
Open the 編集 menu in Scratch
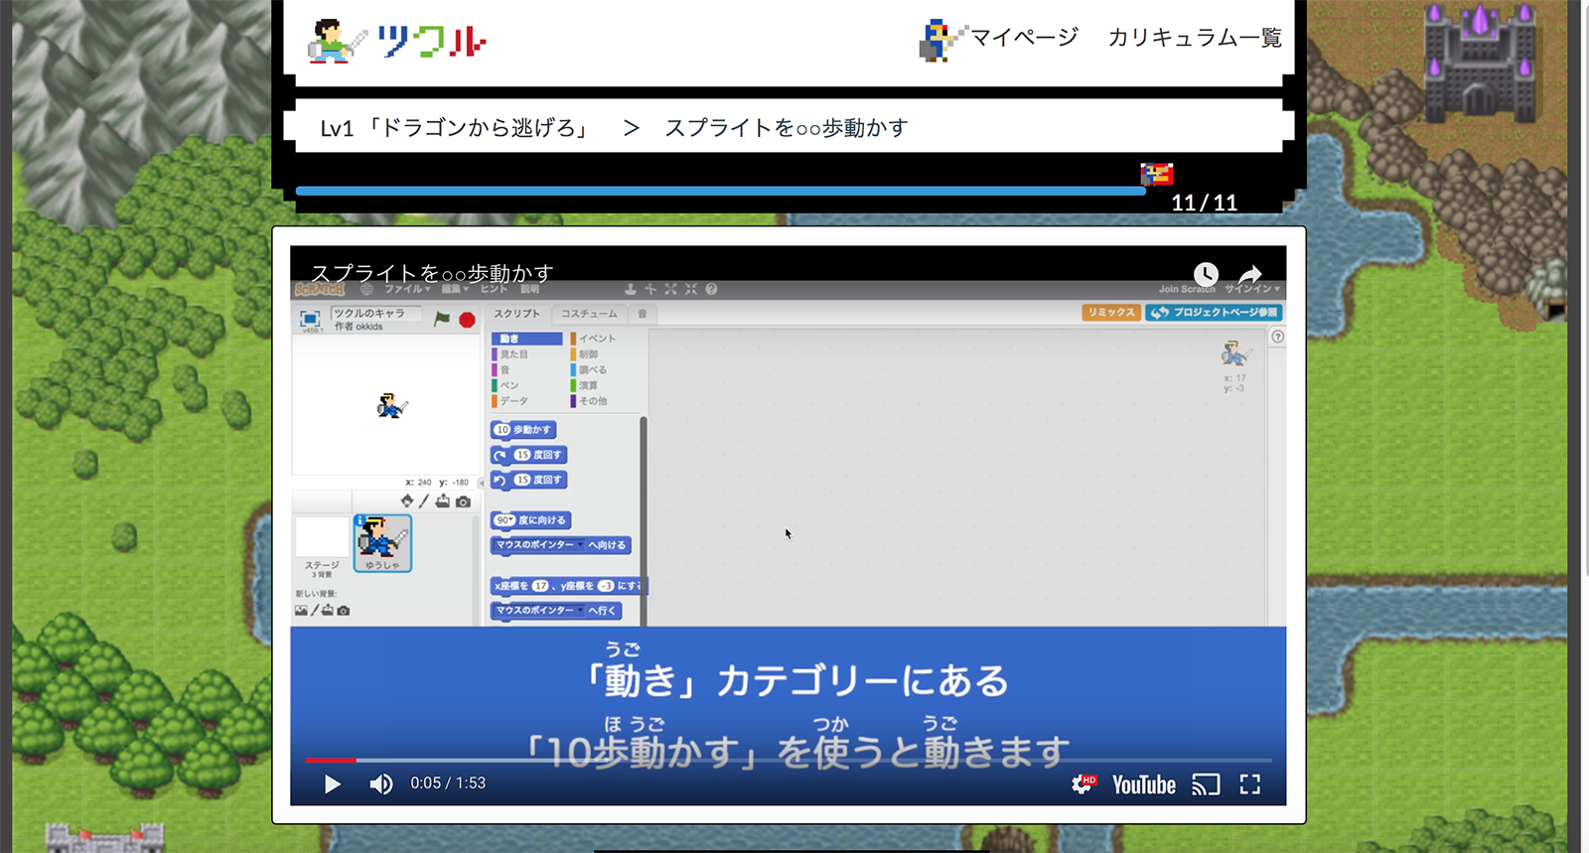(x=454, y=289)
